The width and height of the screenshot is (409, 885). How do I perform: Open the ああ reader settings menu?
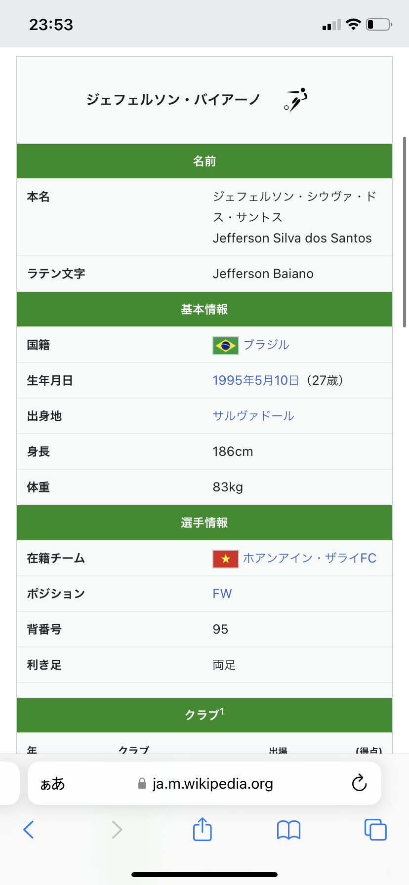[x=52, y=784]
